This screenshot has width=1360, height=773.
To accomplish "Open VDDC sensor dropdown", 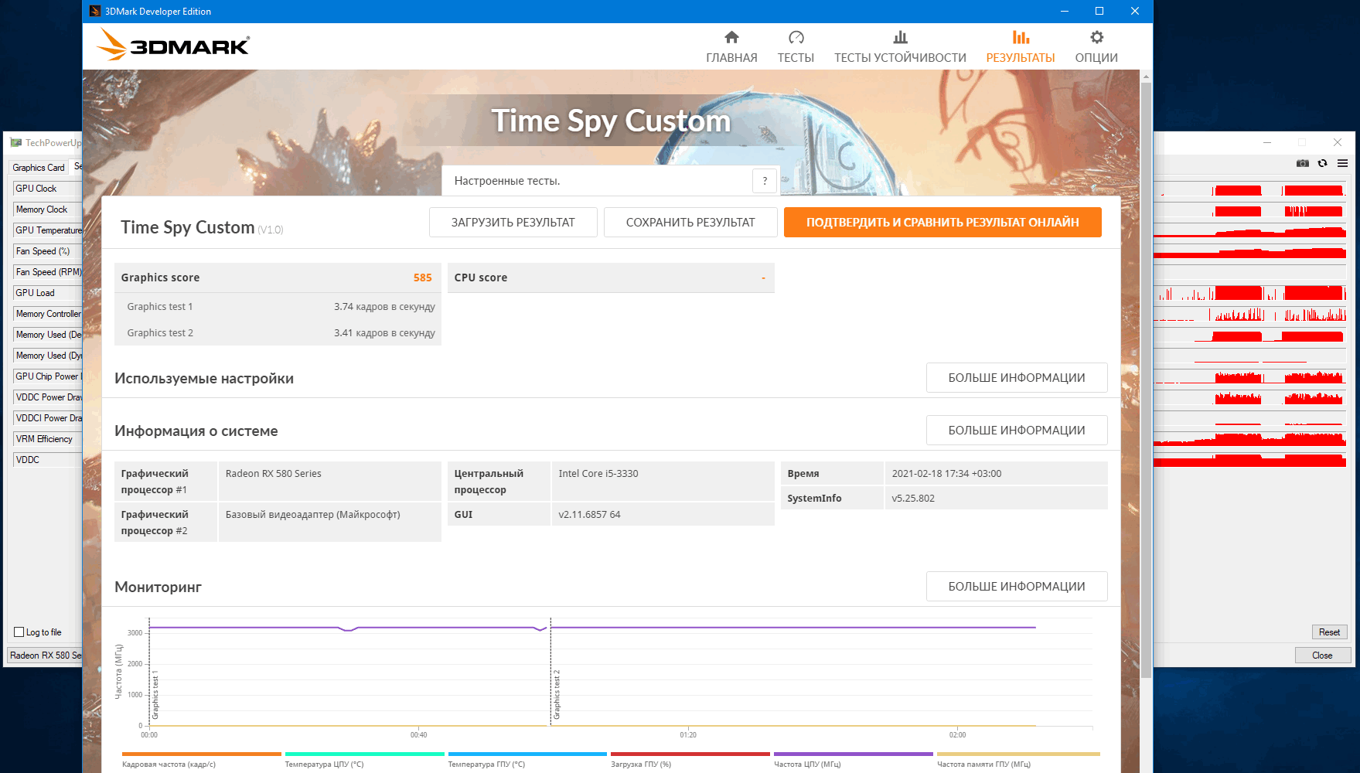I will click(x=48, y=459).
